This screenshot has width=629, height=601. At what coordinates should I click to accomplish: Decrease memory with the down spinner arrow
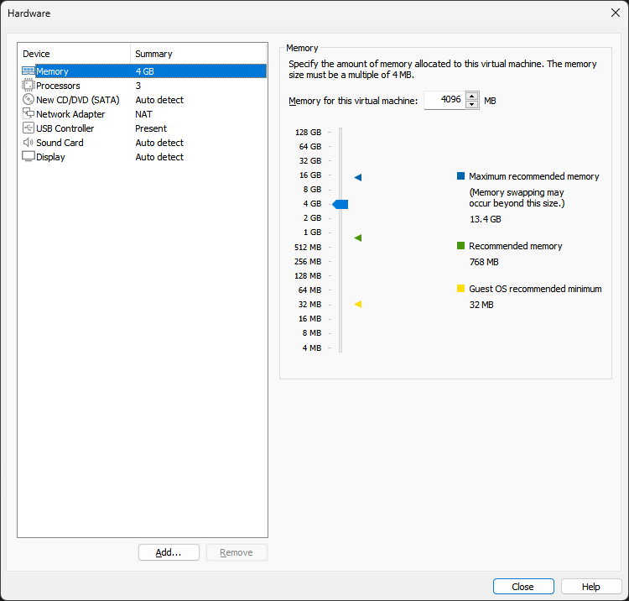(x=471, y=105)
